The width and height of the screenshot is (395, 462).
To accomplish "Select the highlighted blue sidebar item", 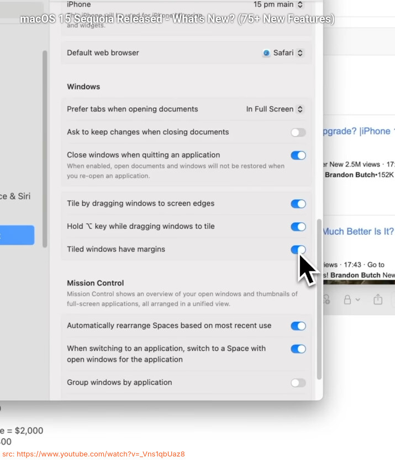I will point(17,235).
